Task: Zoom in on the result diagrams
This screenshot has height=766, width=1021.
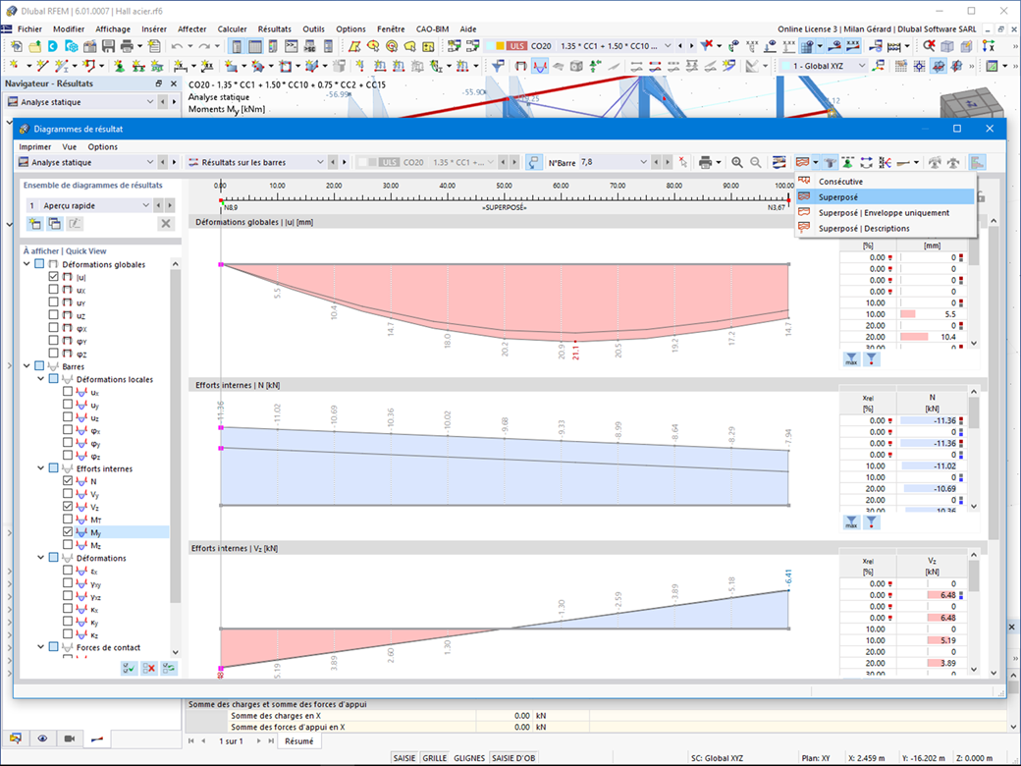Action: [737, 162]
